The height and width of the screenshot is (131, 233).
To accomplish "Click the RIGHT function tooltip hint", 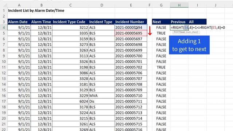I will tap(186, 32).
